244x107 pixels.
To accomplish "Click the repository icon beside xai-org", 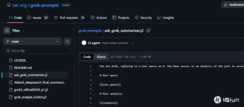I will tap(9, 5).
